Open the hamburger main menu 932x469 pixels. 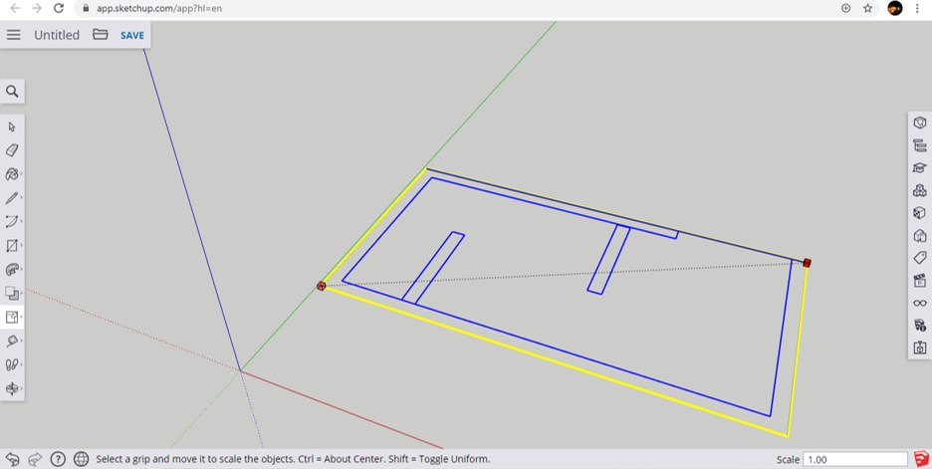coord(13,35)
